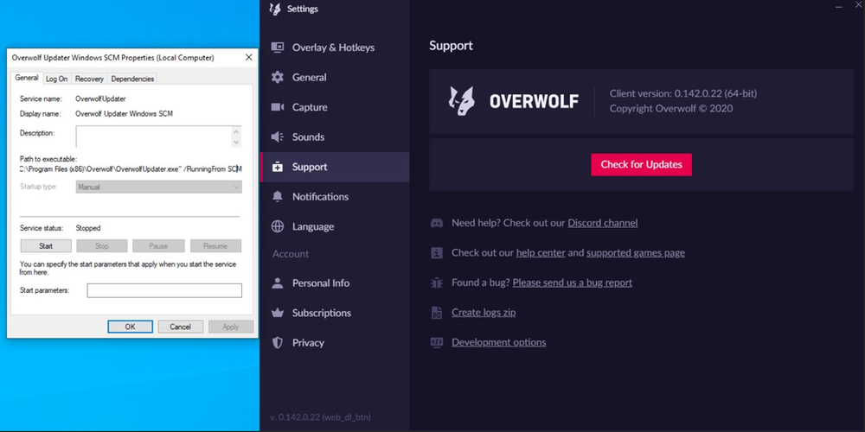Click Check for Updates button

tap(641, 165)
